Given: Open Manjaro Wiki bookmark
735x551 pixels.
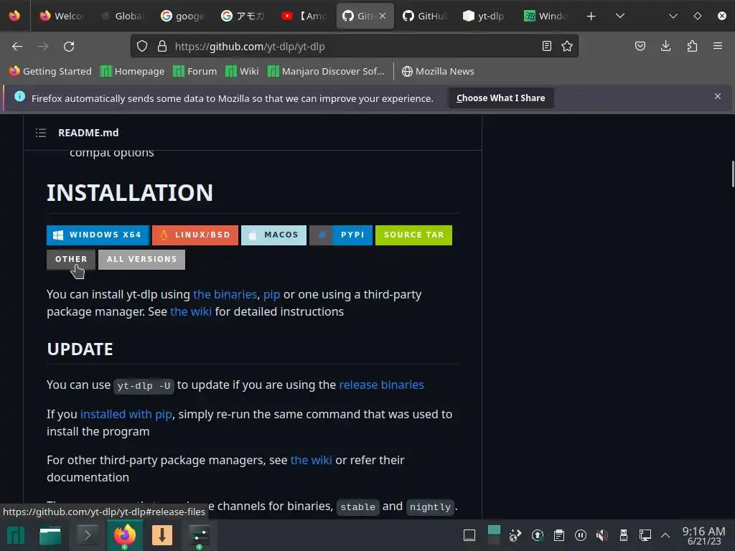Looking at the screenshot, I should pyautogui.click(x=243, y=71).
